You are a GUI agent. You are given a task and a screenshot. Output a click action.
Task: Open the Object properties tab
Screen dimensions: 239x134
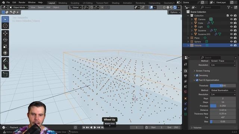186,98
